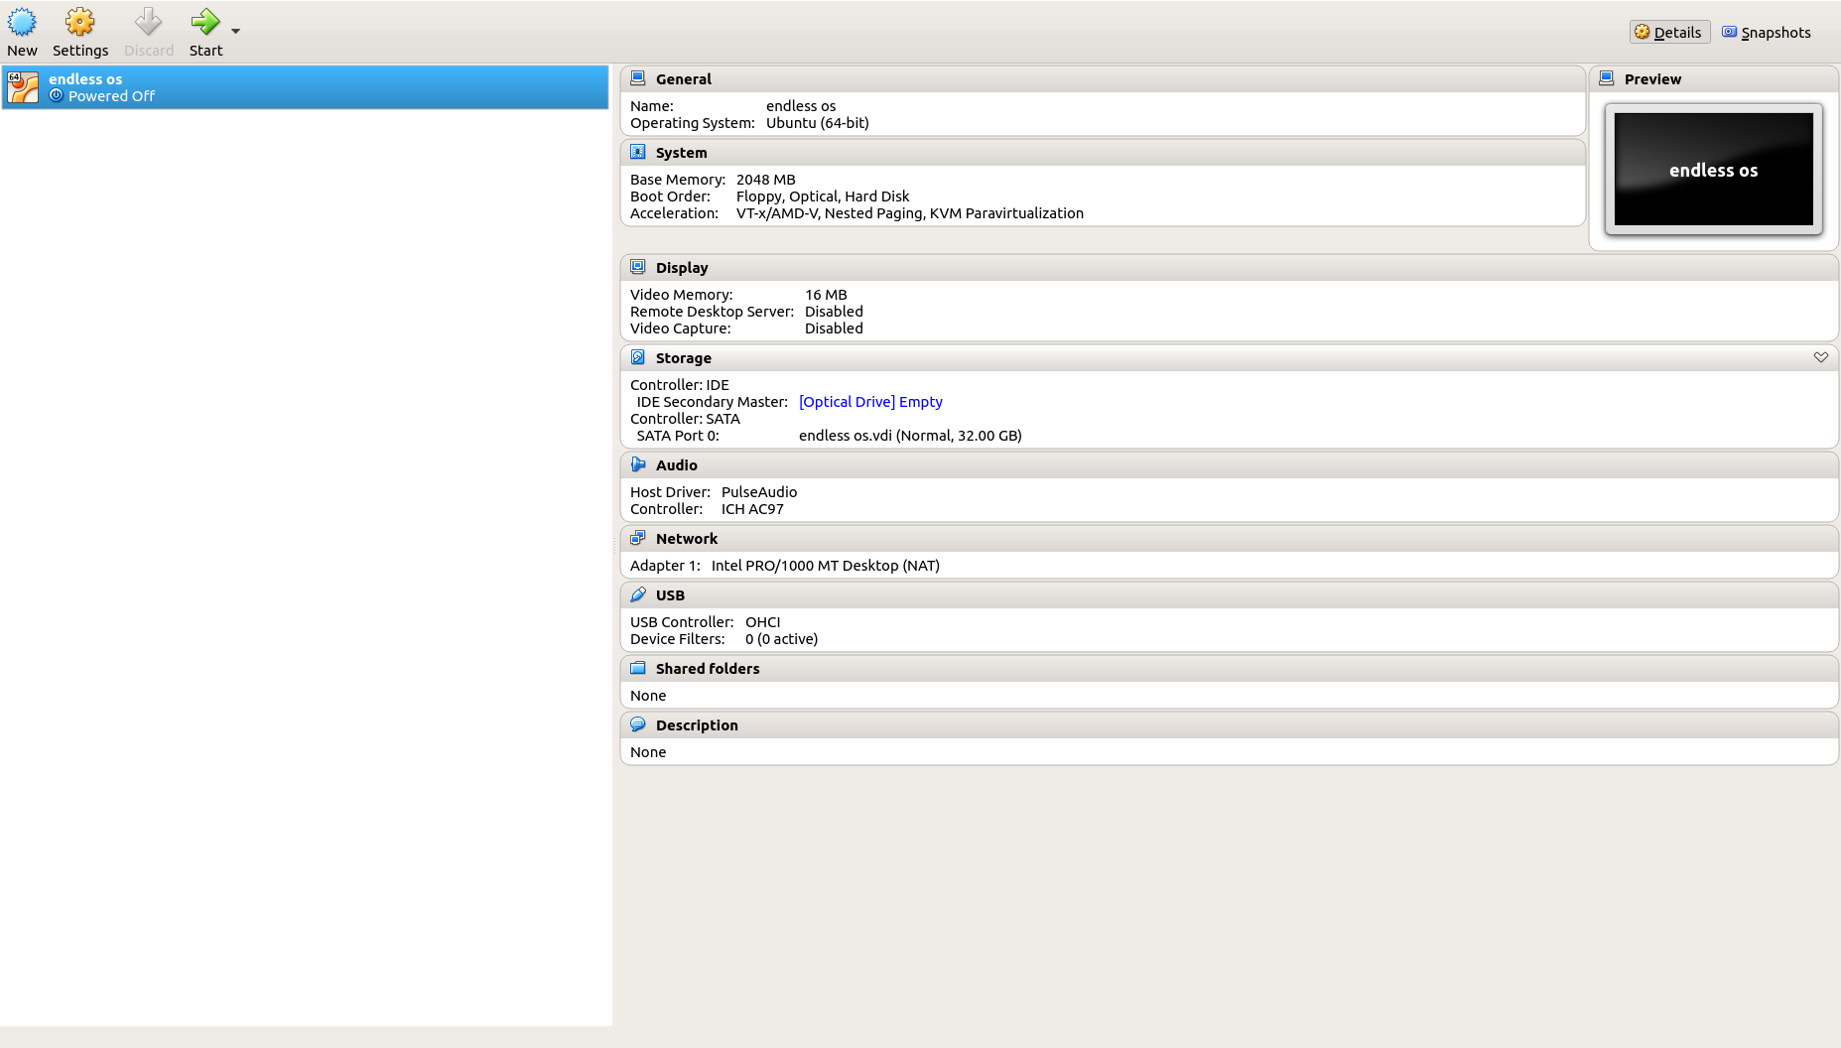The height and width of the screenshot is (1048, 1841).
Task: Open the Shared folders section header
Action: pos(1230,669)
